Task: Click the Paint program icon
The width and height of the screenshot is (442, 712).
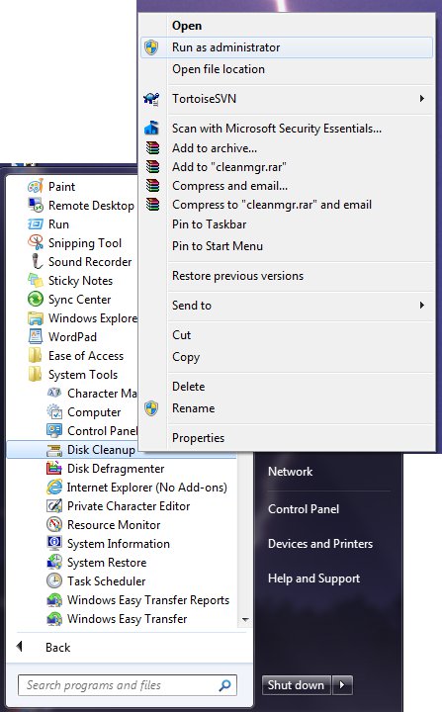Action: (35, 186)
